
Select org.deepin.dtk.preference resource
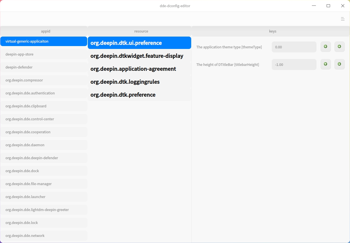click(x=139, y=95)
